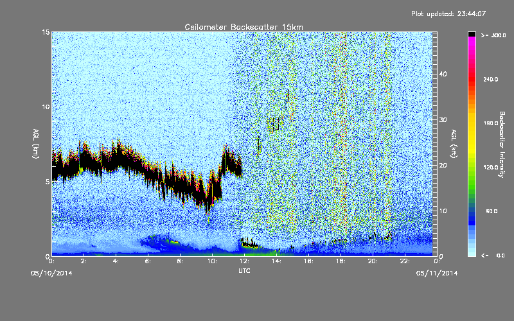Click the 10 kft tick label on the right axis

pyautogui.click(x=443, y=211)
